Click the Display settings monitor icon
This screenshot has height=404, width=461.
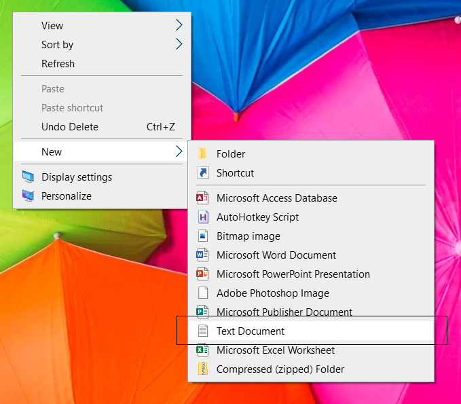(x=29, y=177)
